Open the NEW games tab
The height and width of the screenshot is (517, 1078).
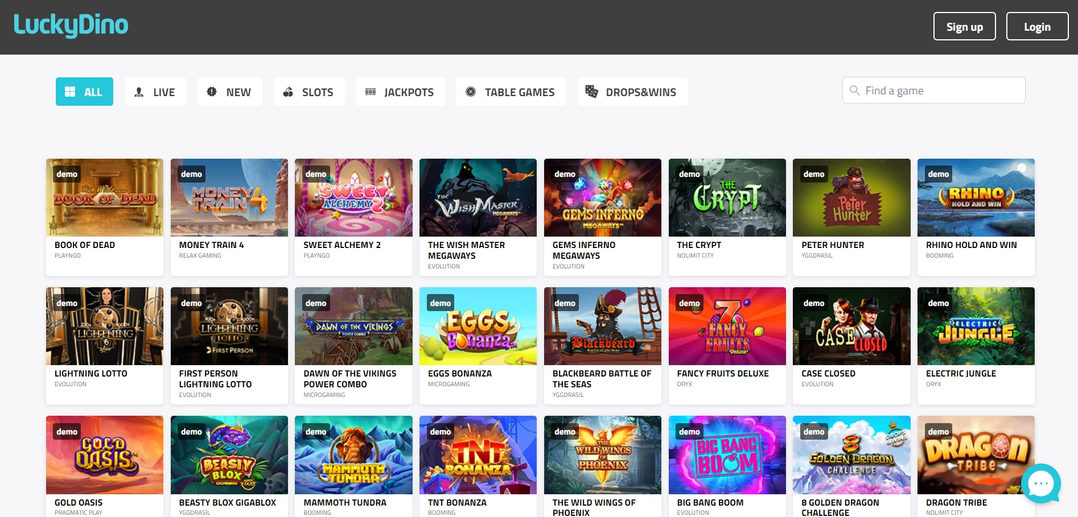click(x=230, y=92)
